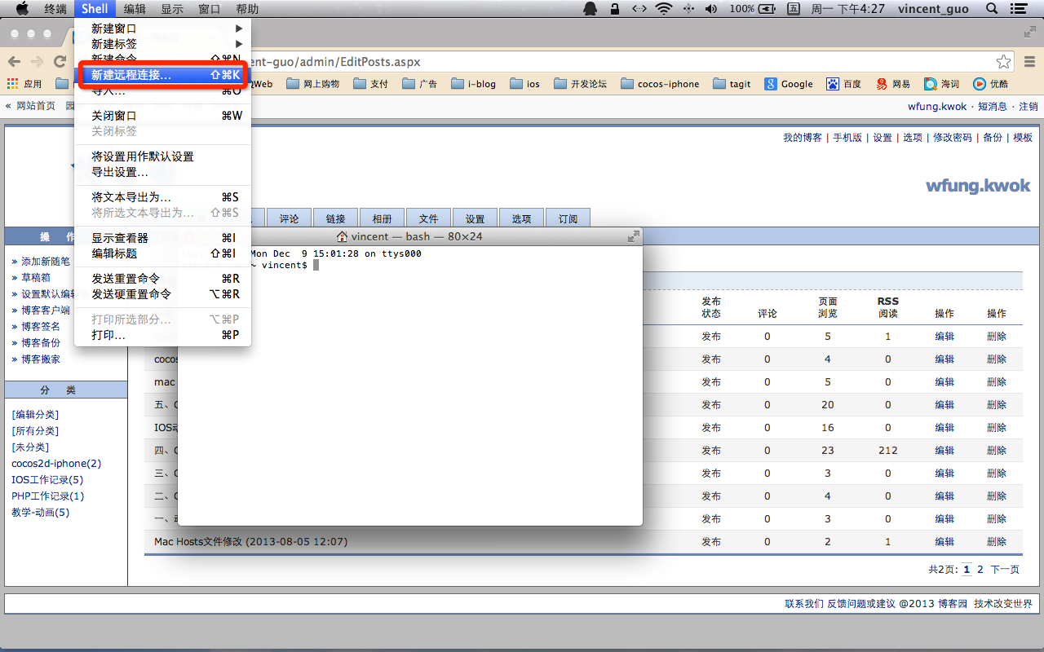This screenshot has height=652, width=1044.
Task: Open the 百度 bookmark
Action: 844,84
